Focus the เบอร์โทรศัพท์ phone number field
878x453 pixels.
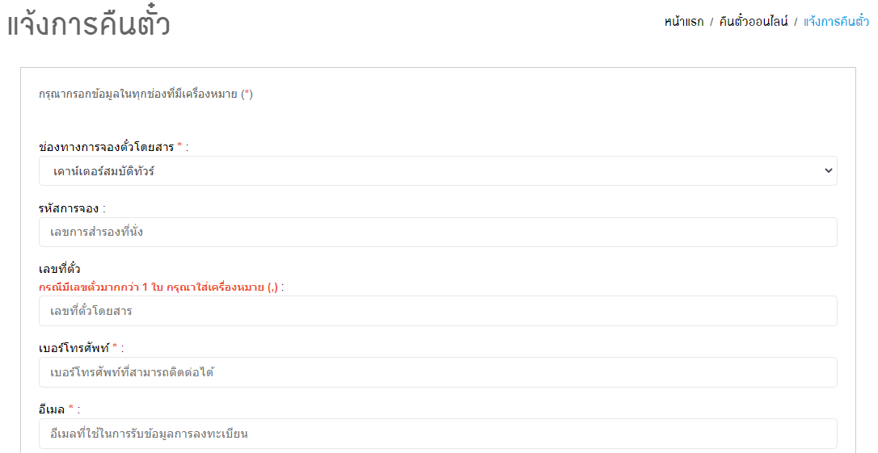tap(438, 372)
